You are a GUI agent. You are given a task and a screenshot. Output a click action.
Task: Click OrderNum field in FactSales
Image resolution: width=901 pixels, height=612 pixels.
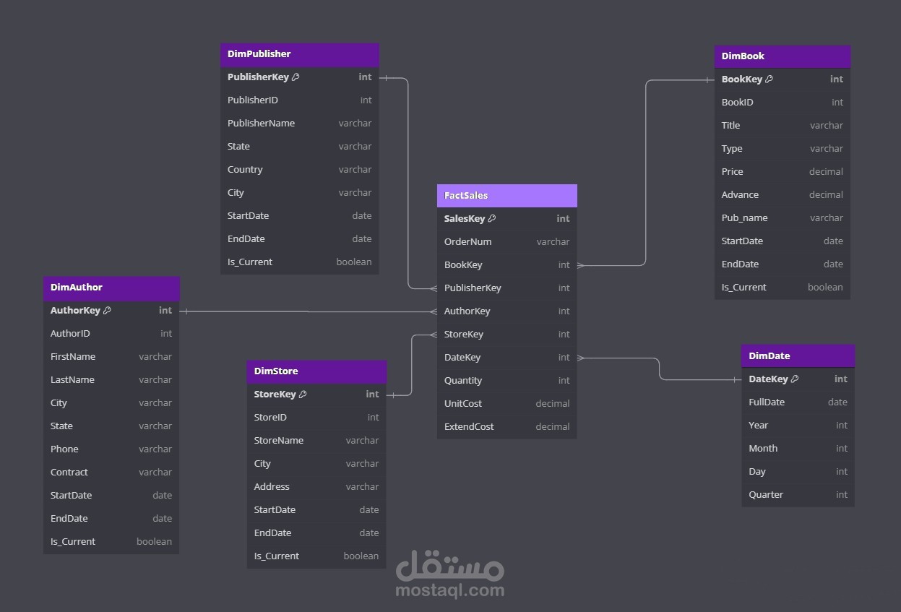click(x=507, y=242)
